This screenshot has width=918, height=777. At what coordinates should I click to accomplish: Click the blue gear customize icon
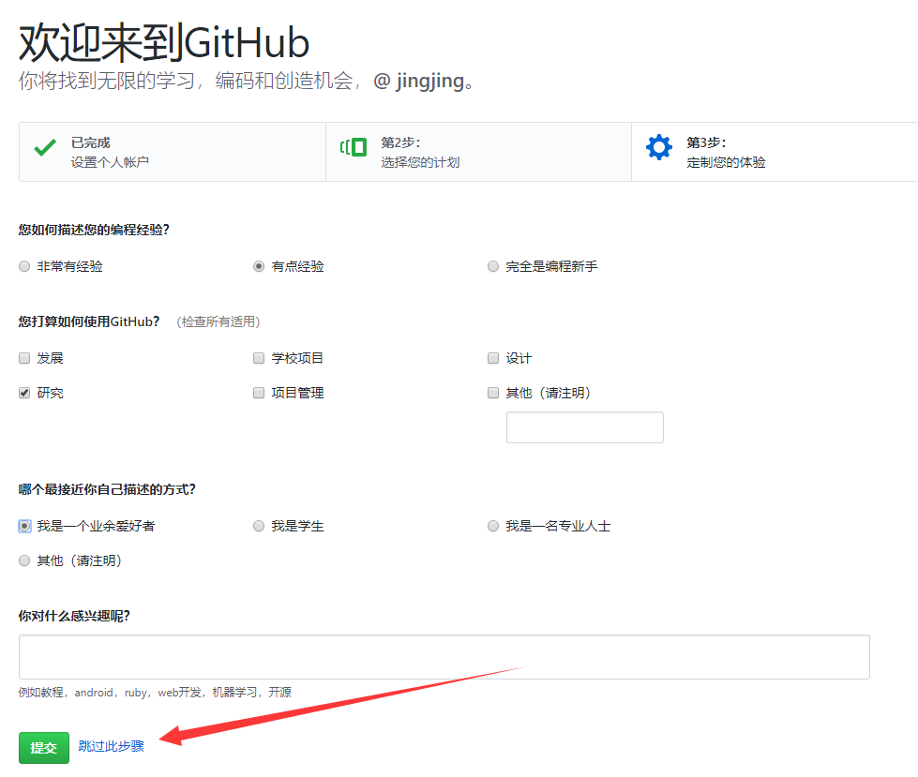(x=659, y=148)
